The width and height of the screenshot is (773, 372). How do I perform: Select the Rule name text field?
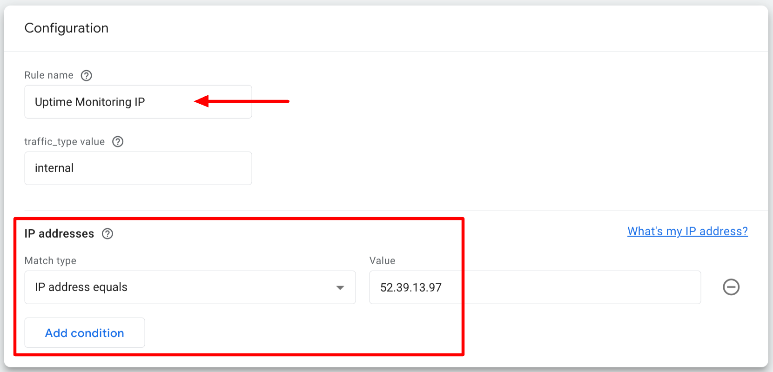(x=138, y=102)
